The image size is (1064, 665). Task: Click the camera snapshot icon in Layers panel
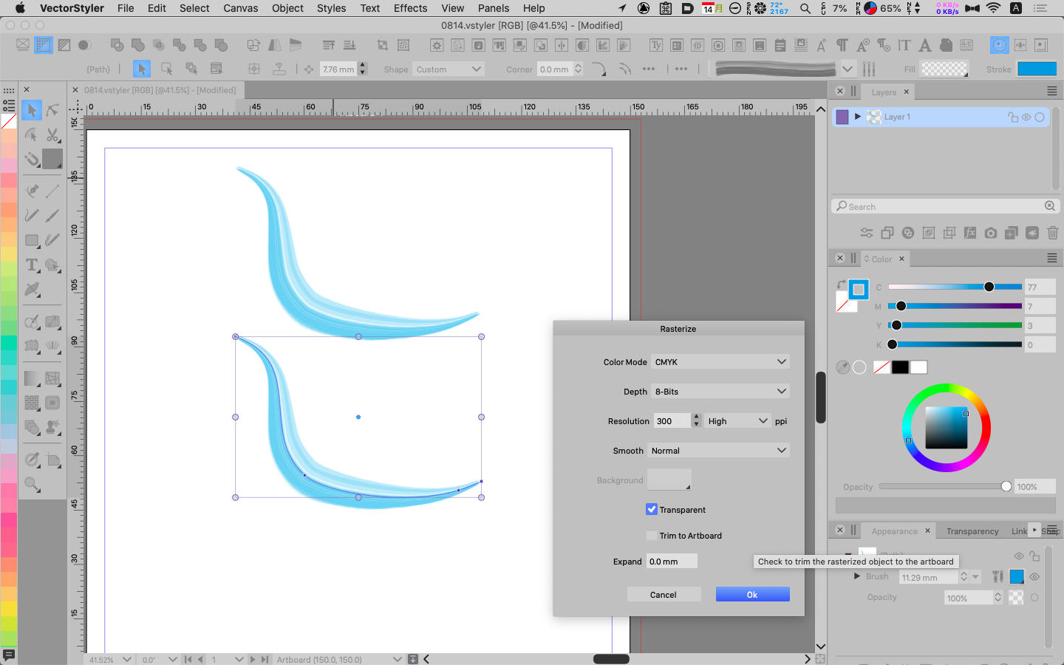pyautogui.click(x=991, y=233)
